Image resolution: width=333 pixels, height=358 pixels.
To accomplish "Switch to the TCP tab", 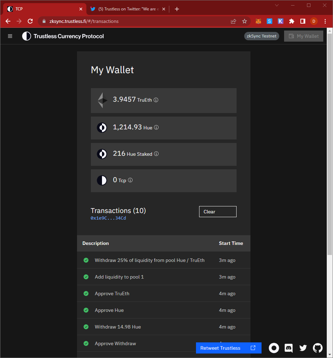I will point(44,9).
